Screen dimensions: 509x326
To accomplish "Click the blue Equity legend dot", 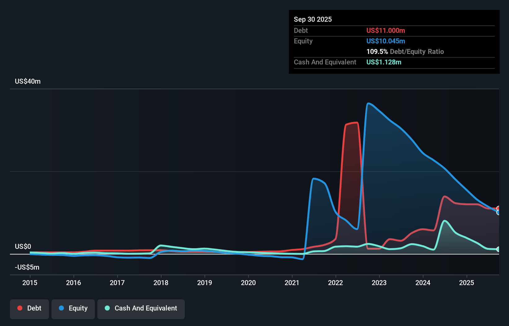I will (x=61, y=308).
